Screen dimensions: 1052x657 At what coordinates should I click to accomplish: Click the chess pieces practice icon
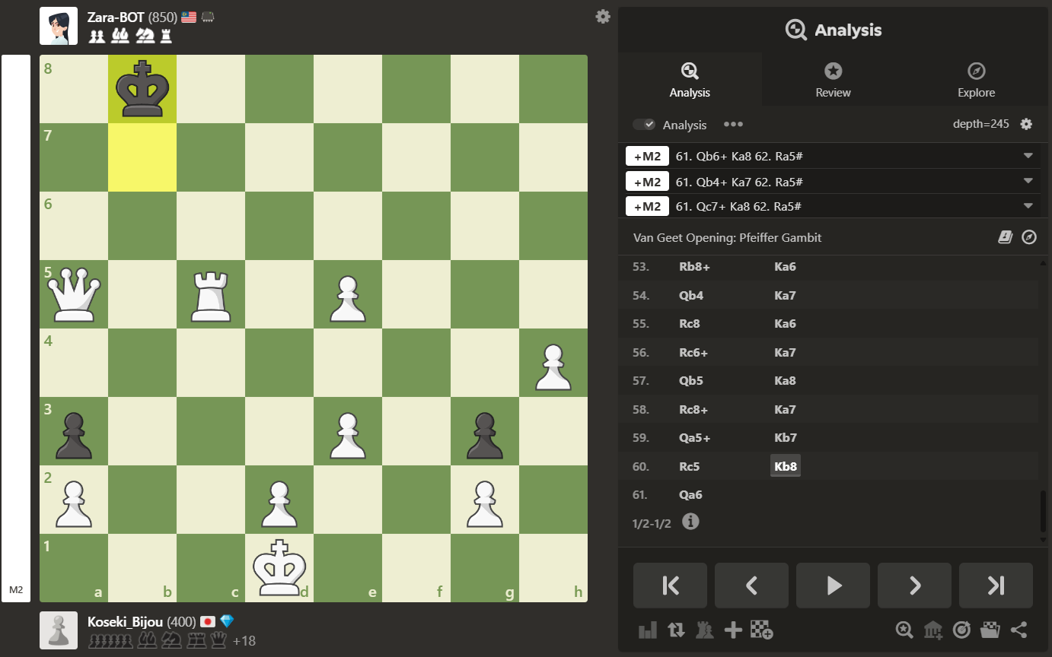point(705,630)
